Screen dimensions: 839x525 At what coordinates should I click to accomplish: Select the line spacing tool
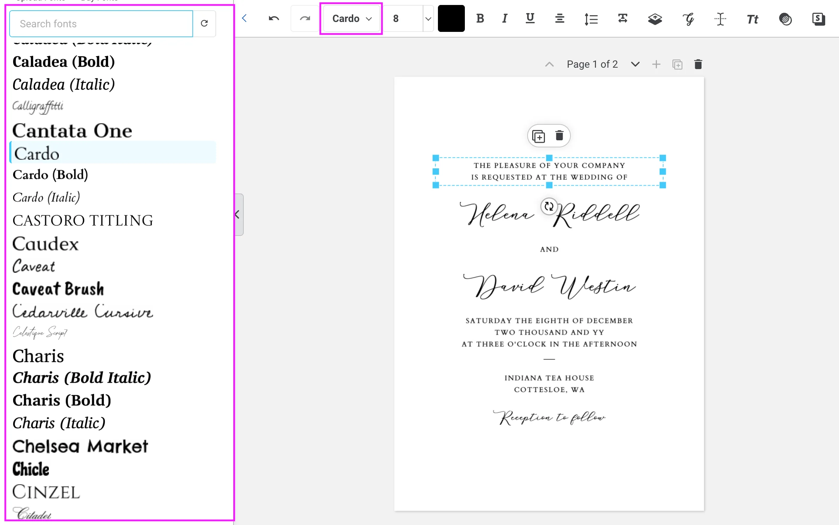click(591, 19)
